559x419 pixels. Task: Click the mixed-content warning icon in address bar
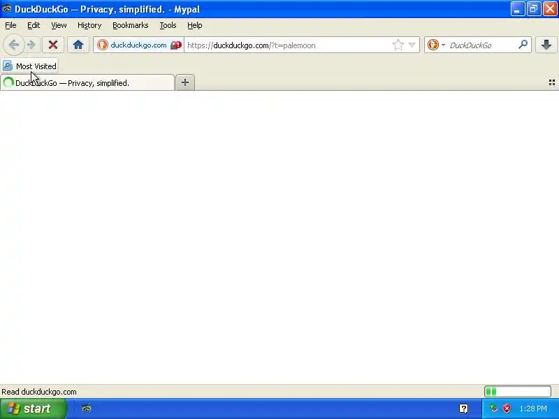(x=176, y=45)
